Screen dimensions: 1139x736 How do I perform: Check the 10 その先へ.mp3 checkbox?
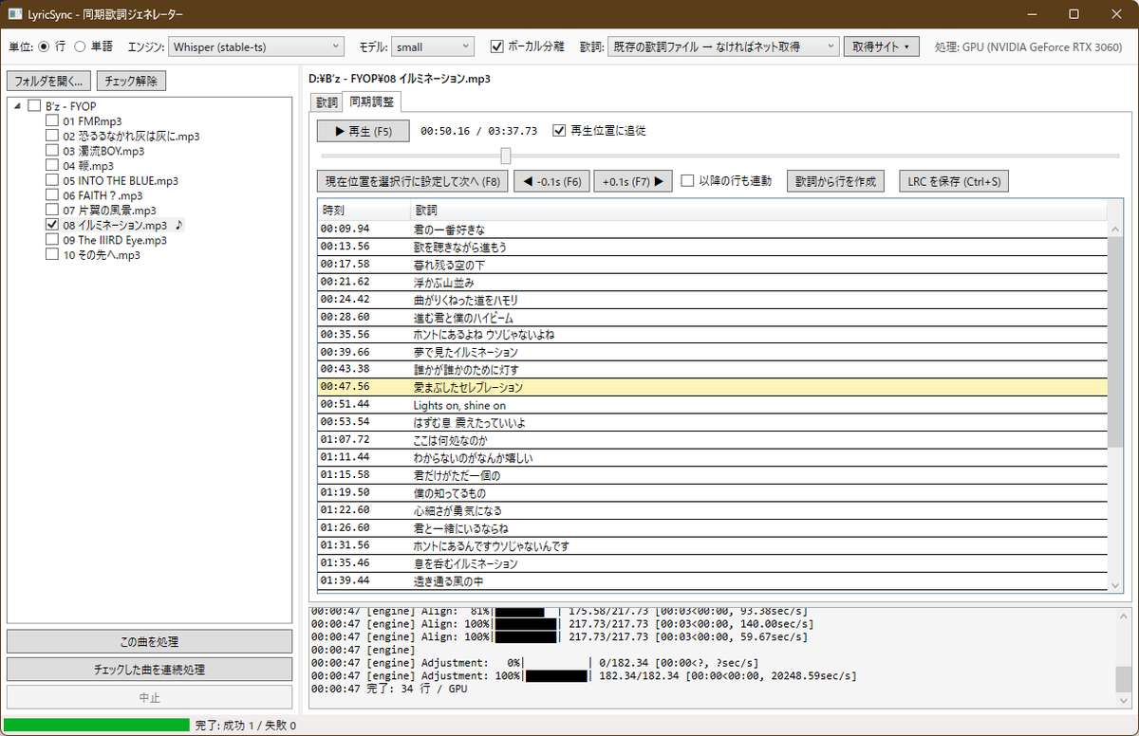53,255
